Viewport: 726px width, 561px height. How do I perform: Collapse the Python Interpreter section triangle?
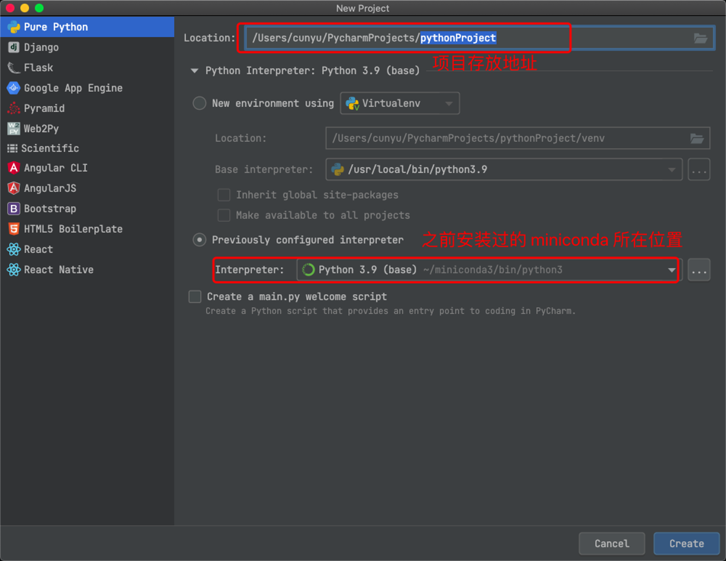(x=195, y=70)
